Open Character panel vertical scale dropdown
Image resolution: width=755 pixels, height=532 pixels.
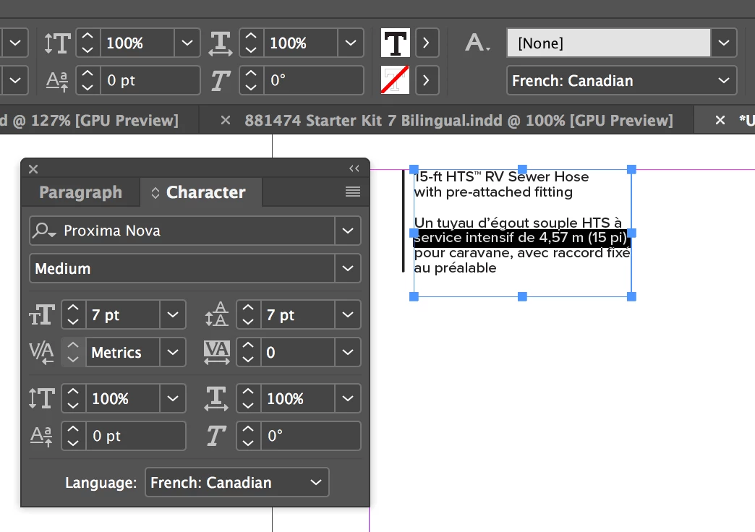click(x=173, y=399)
